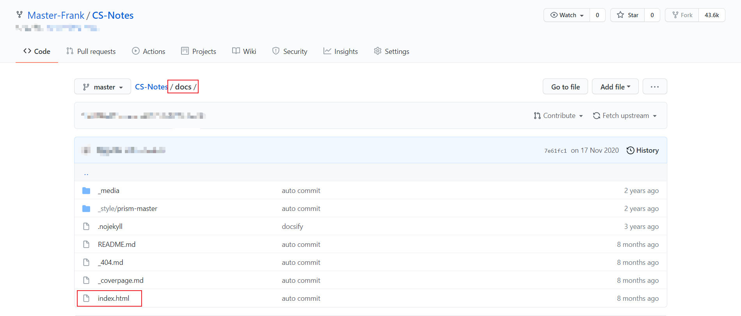The image size is (741, 316).
Task: Click the Watch eye icon
Action: pyautogui.click(x=554, y=15)
